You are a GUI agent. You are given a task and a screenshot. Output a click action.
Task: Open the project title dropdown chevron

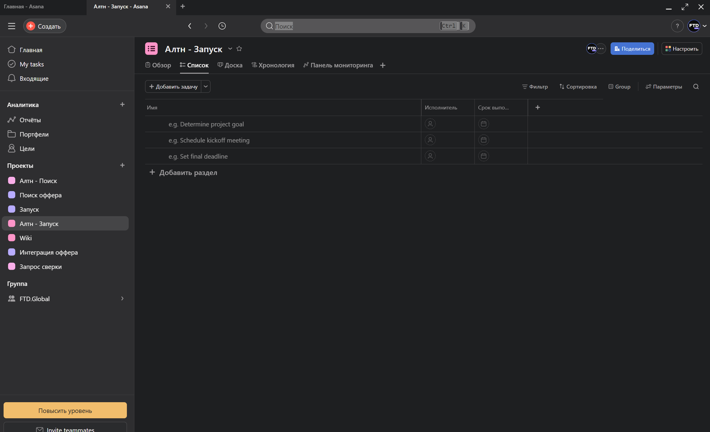pyautogui.click(x=230, y=49)
